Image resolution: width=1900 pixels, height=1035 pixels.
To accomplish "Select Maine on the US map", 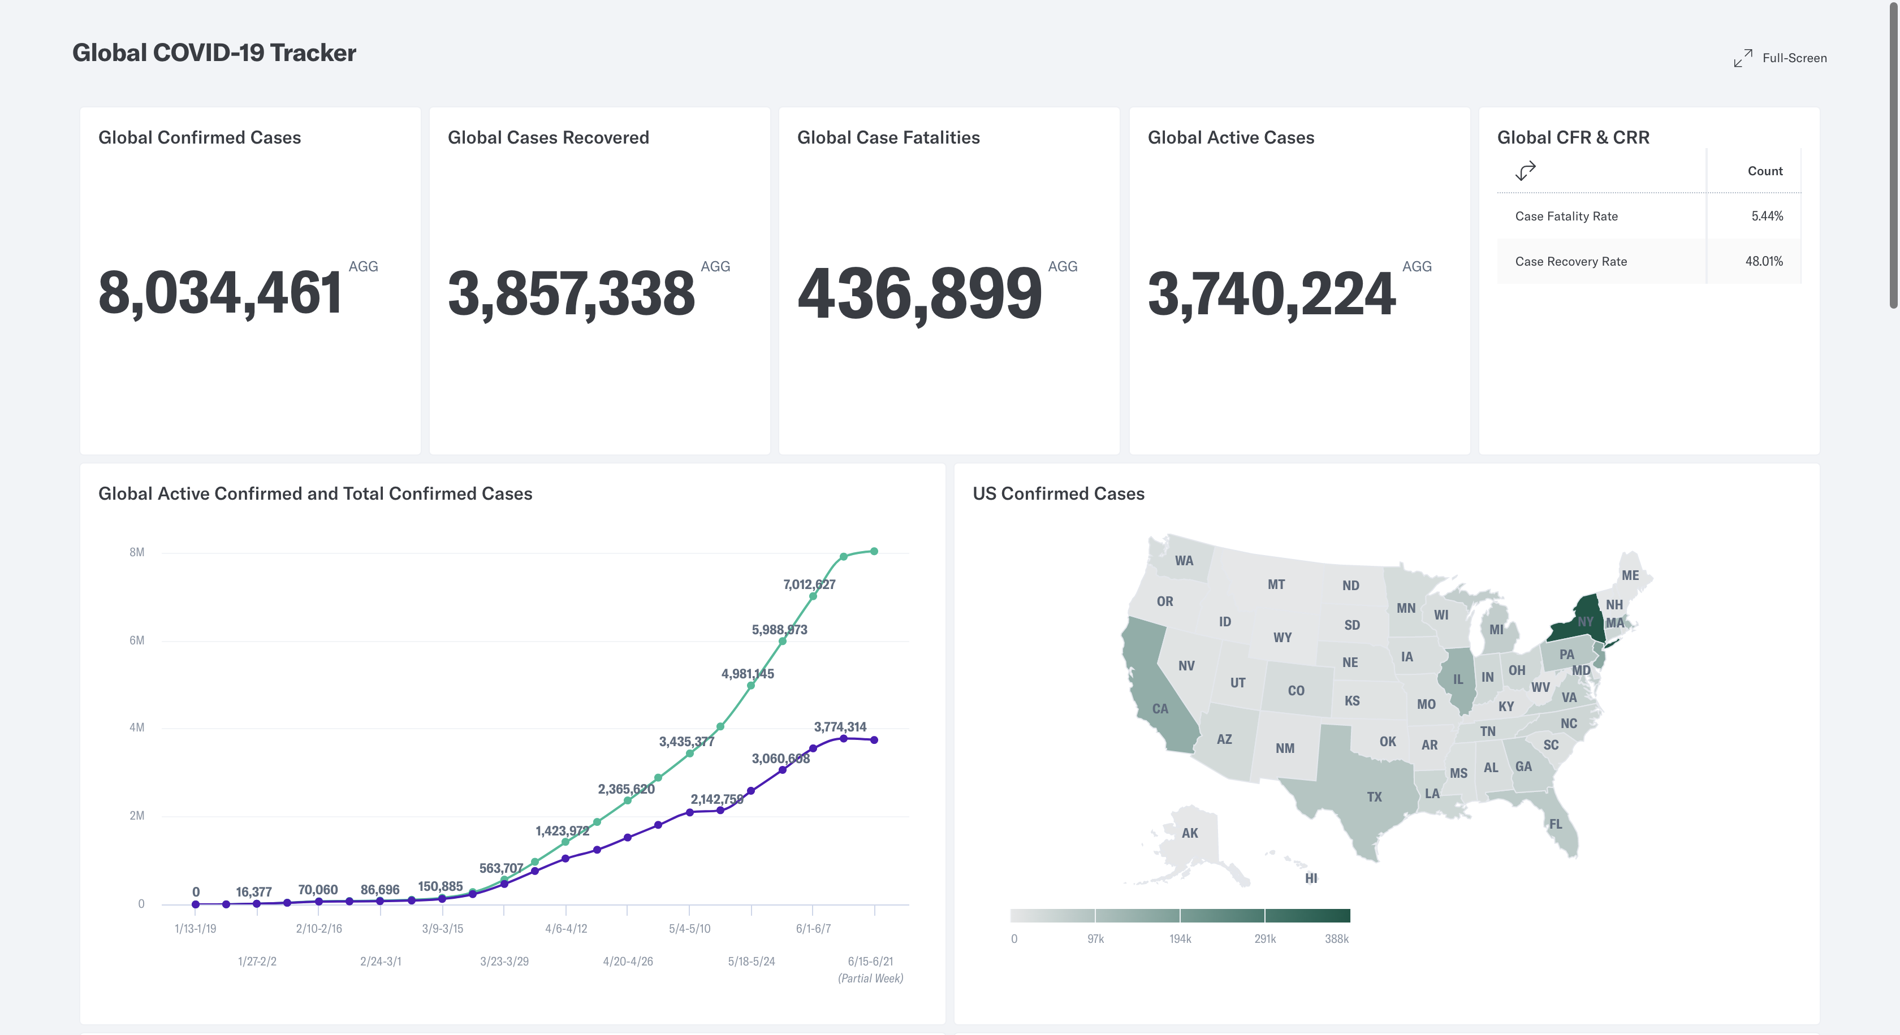I will (x=1630, y=575).
